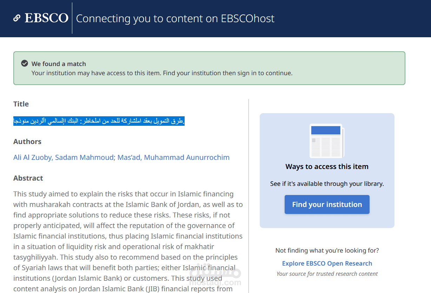This screenshot has width=431, height=293.
Task: Click the Ways to access this item heading
Action: [327, 167]
